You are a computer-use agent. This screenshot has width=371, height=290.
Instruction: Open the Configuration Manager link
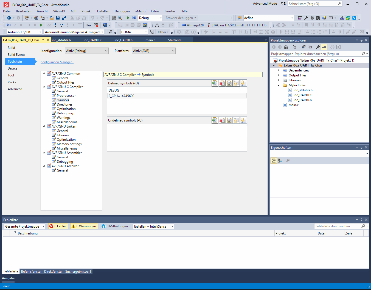click(x=57, y=62)
